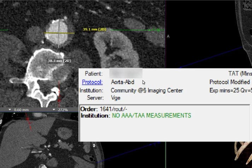The width and height of the screenshot is (252, 168).
Task: Select the yellow horizontal measurement line
Action: [x=59, y=33]
